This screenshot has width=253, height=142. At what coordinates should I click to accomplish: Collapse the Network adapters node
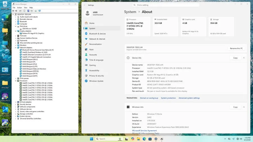(x=16, y=47)
